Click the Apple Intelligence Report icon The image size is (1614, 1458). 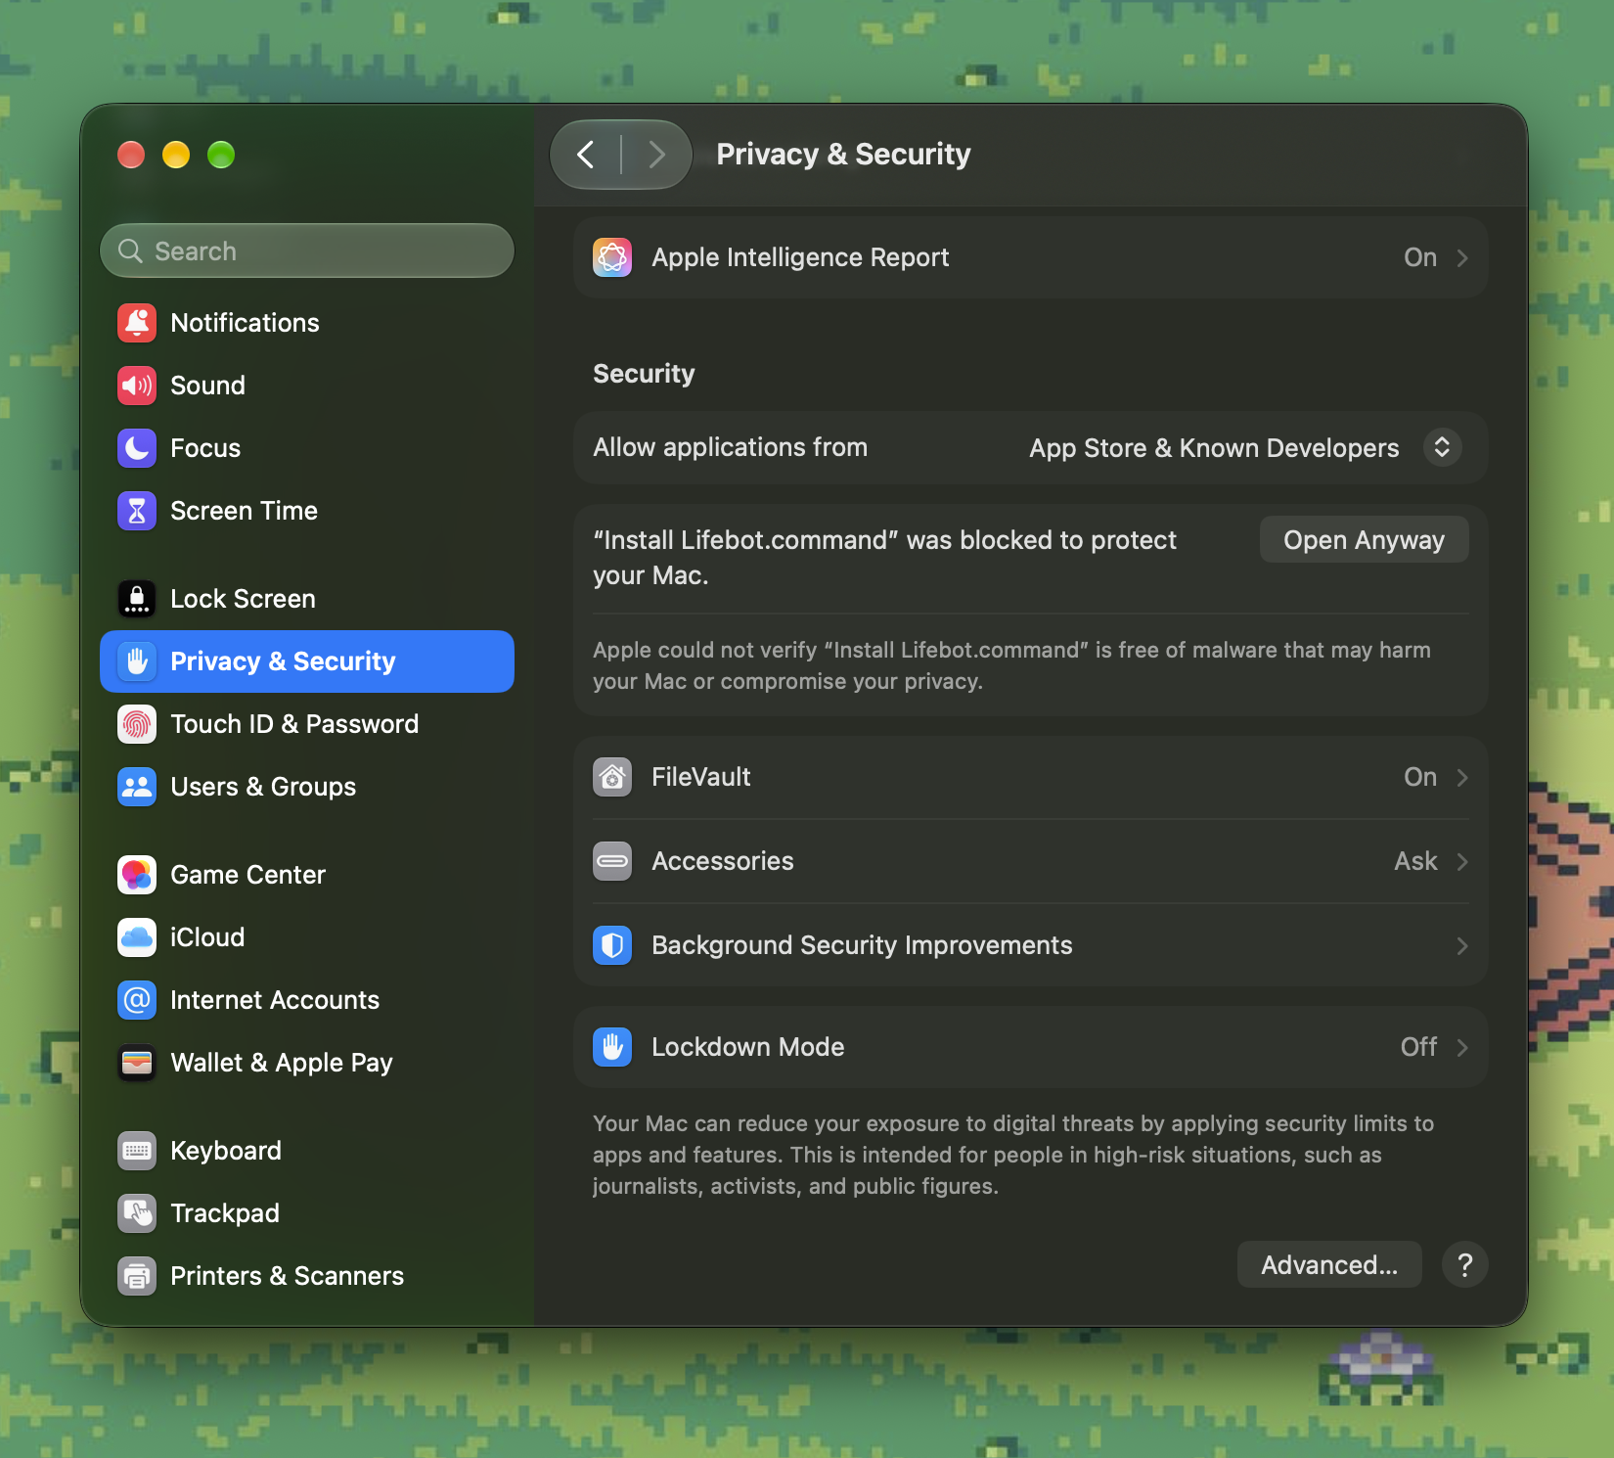(612, 257)
